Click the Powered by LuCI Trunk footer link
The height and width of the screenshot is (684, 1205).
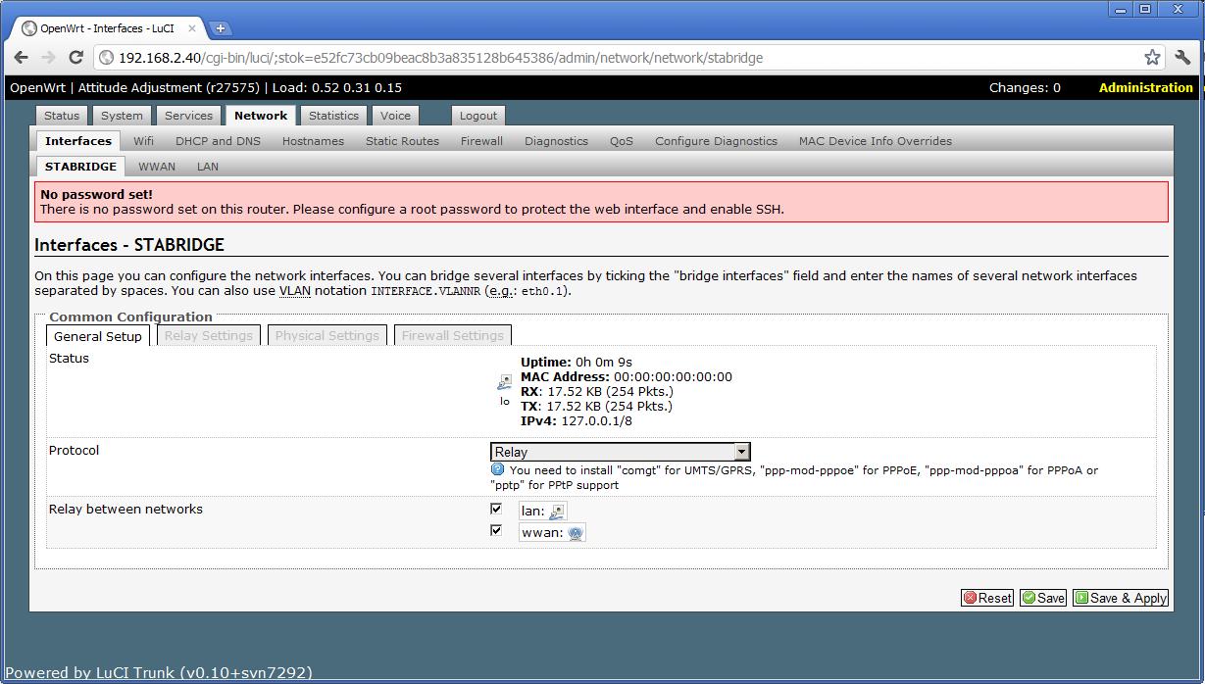tap(159, 673)
